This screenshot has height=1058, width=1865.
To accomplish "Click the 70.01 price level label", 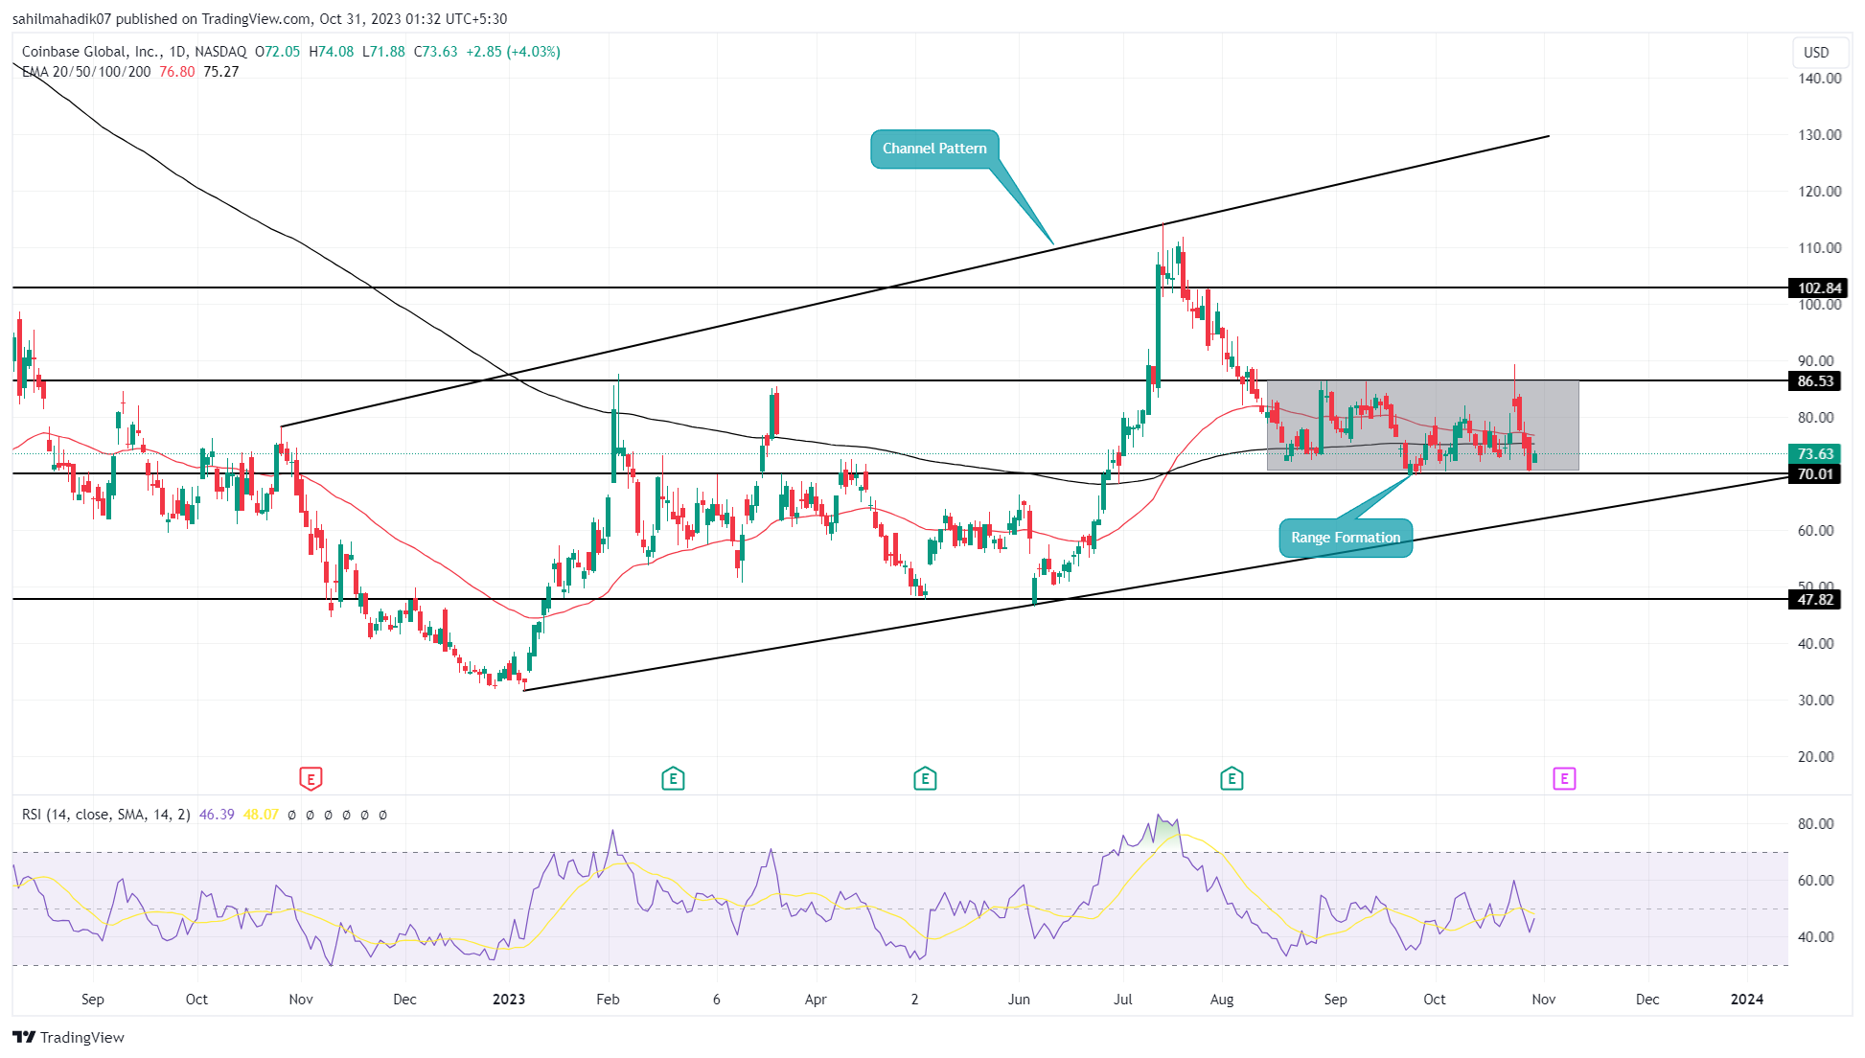I will 1814,473.
